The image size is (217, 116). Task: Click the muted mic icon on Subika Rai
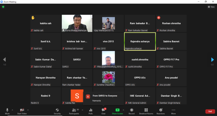63,103
